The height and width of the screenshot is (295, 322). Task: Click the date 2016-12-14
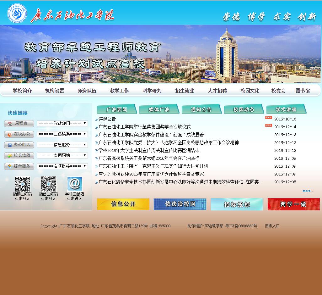[x=285, y=127]
